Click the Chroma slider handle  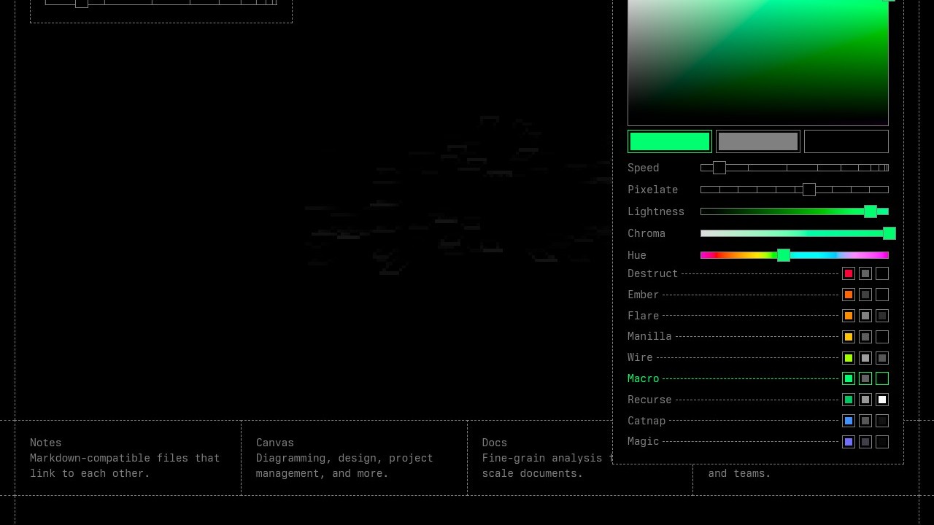889,233
